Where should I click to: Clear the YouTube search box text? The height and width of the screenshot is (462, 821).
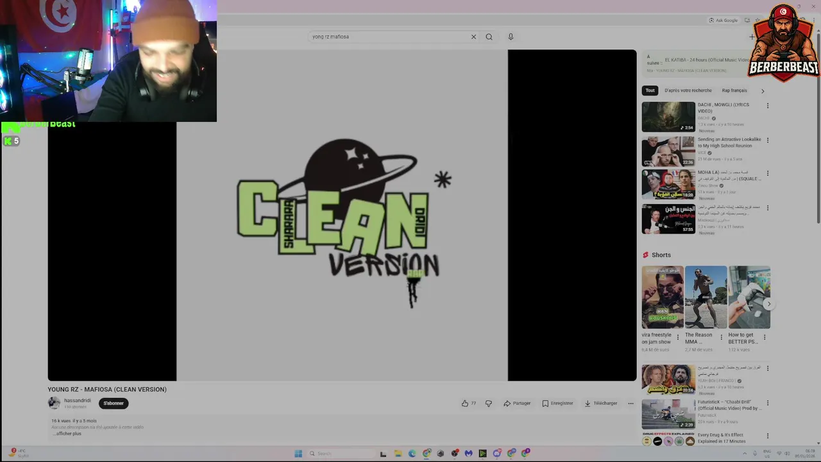point(473,37)
